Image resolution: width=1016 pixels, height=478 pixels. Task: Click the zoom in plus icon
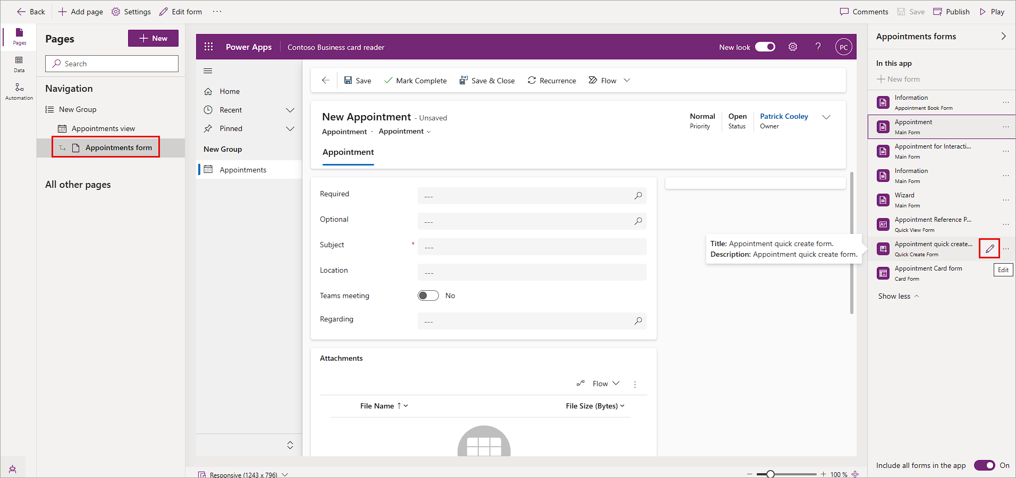coord(824,474)
